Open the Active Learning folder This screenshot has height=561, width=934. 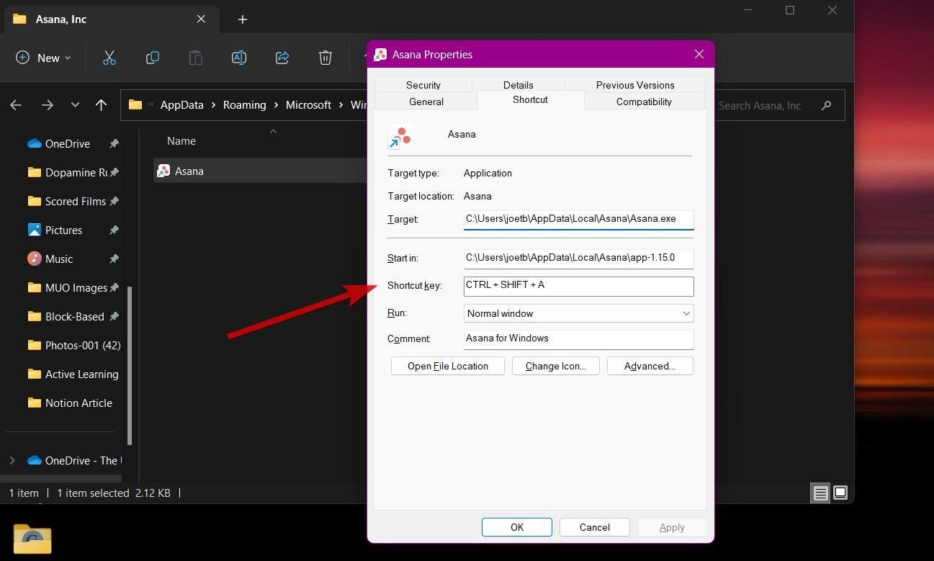coord(73,374)
